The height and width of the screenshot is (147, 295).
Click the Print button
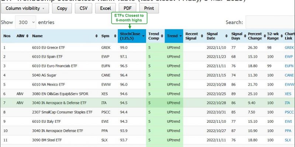point(149,8)
